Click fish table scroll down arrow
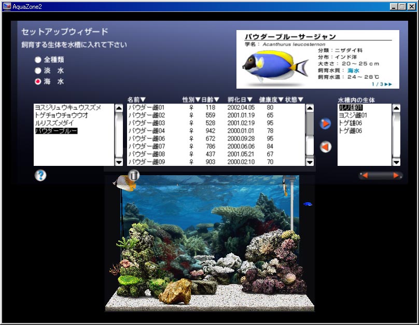Image resolution: width=419 pixels, height=325 pixels. pyautogui.click(x=310, y=162)
